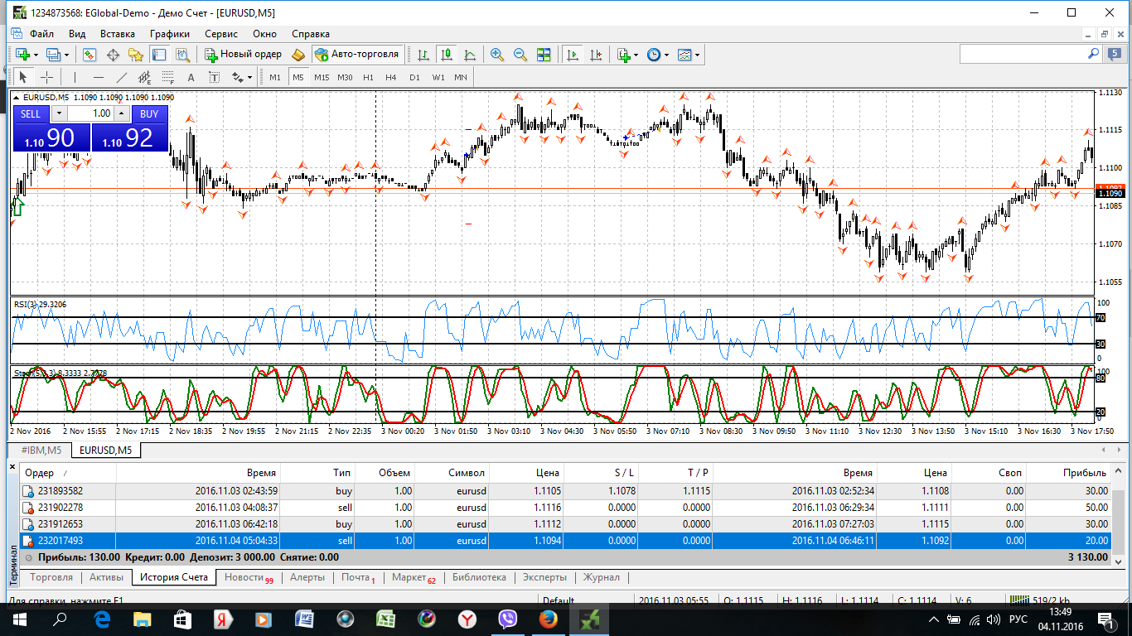Tile the chart windows
The width and height of the screenshot is (1132, 636).
544,54
